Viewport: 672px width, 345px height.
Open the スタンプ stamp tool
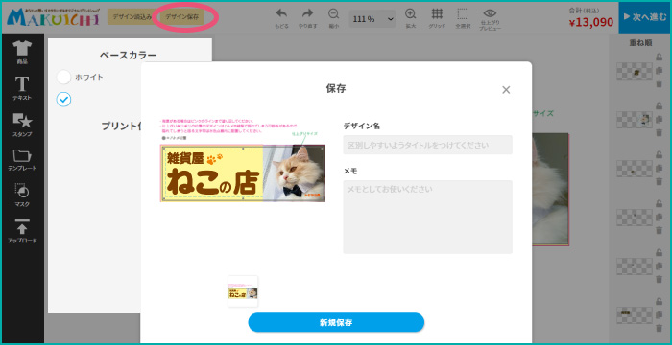22,125
